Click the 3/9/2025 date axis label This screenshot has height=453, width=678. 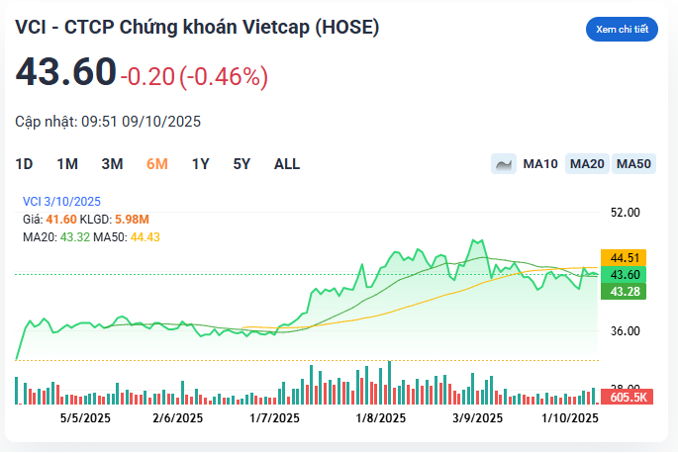point(478,418)
